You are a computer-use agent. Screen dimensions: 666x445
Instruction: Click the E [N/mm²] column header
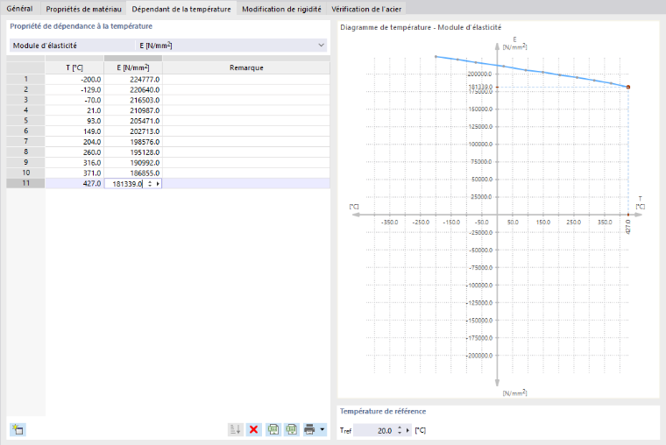click(133, 67)
